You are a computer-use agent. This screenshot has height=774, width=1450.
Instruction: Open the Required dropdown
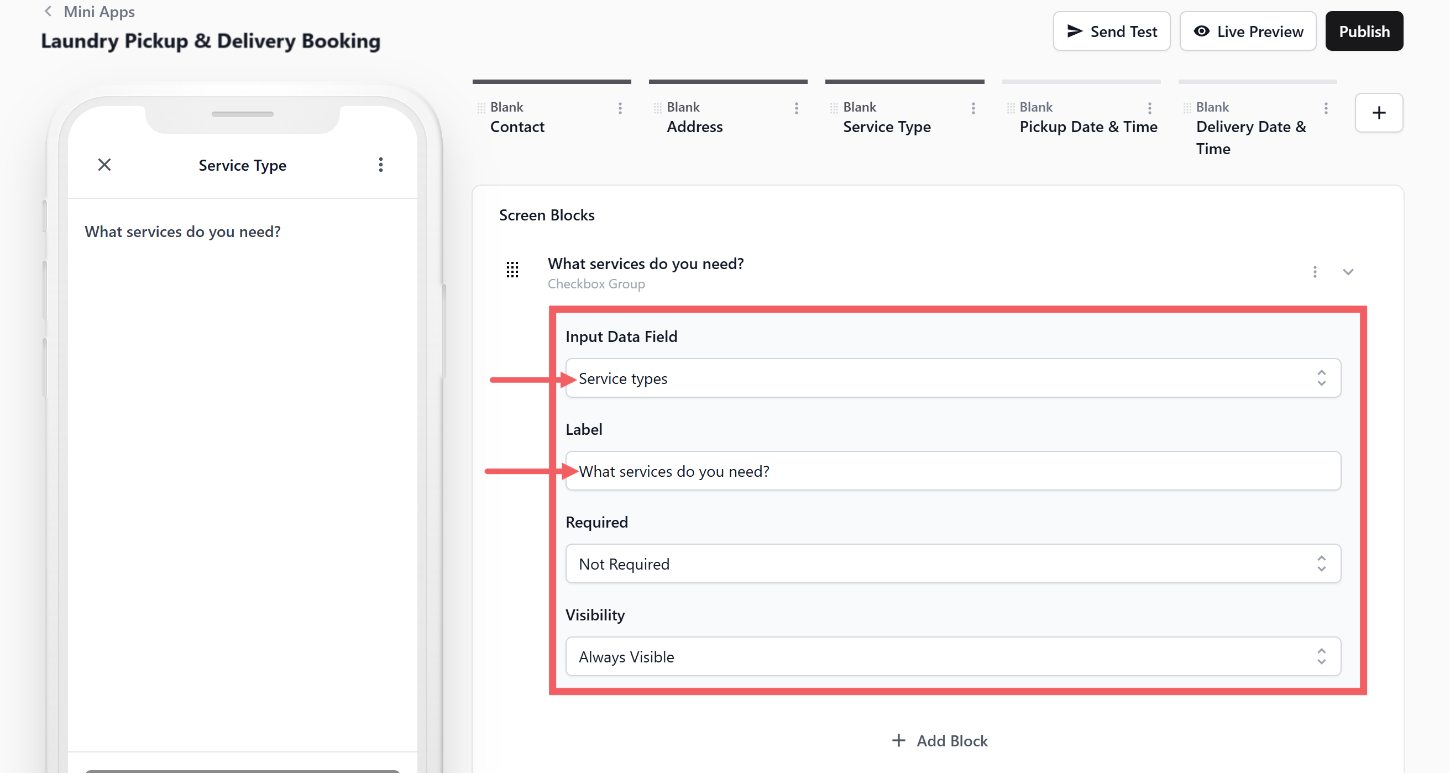(952, 564)
